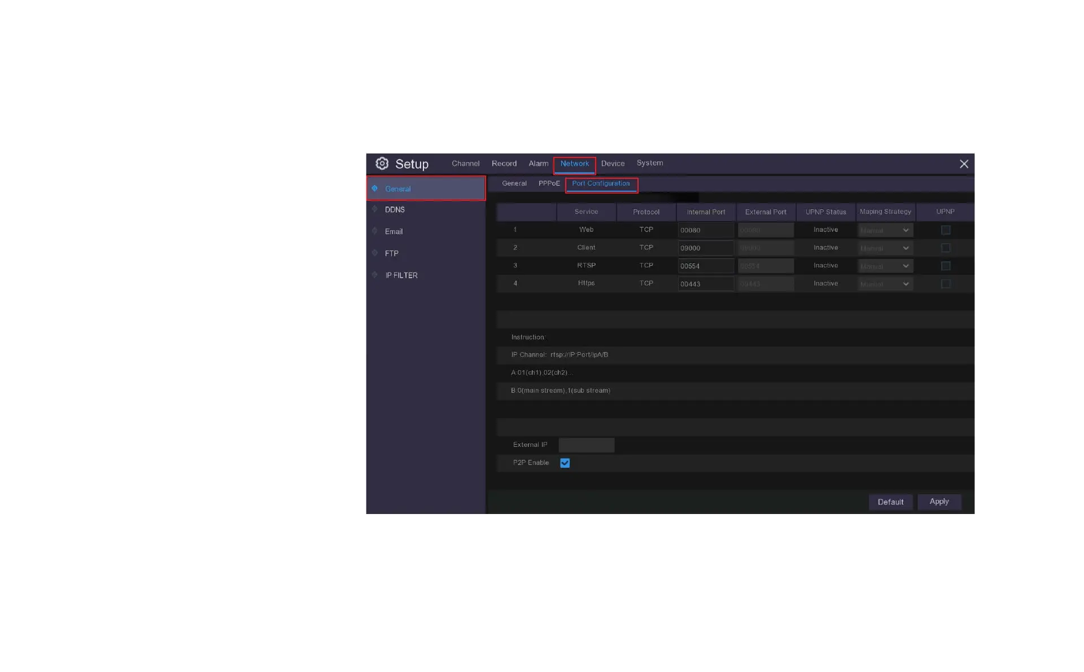Click the RTSP Internal Port field
The height and width of the screenshot is (672, 1084).
click(705, 266)
